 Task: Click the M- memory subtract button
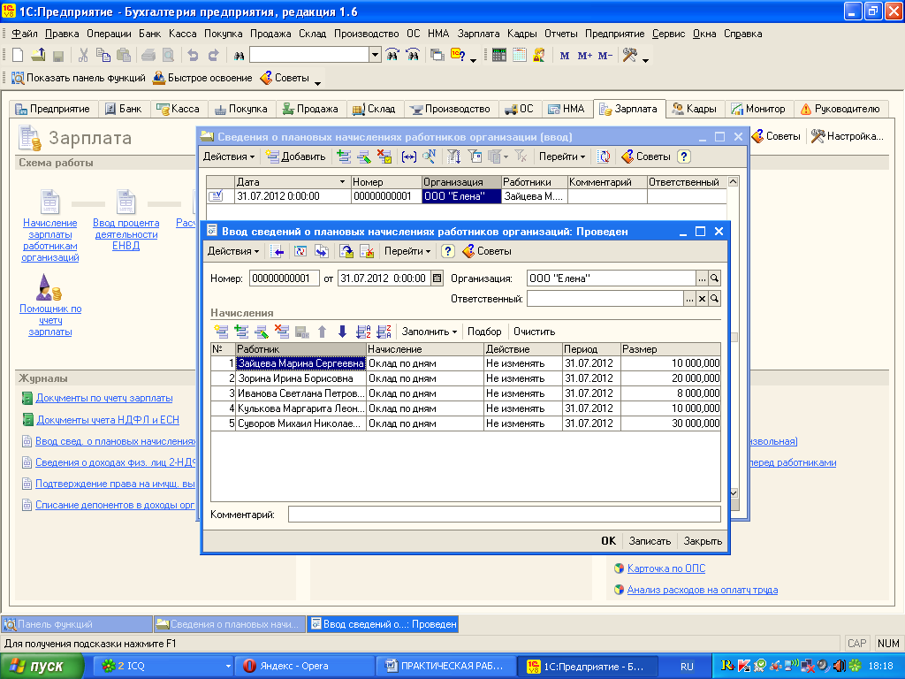pyautogui.click(x=605, y=56)
